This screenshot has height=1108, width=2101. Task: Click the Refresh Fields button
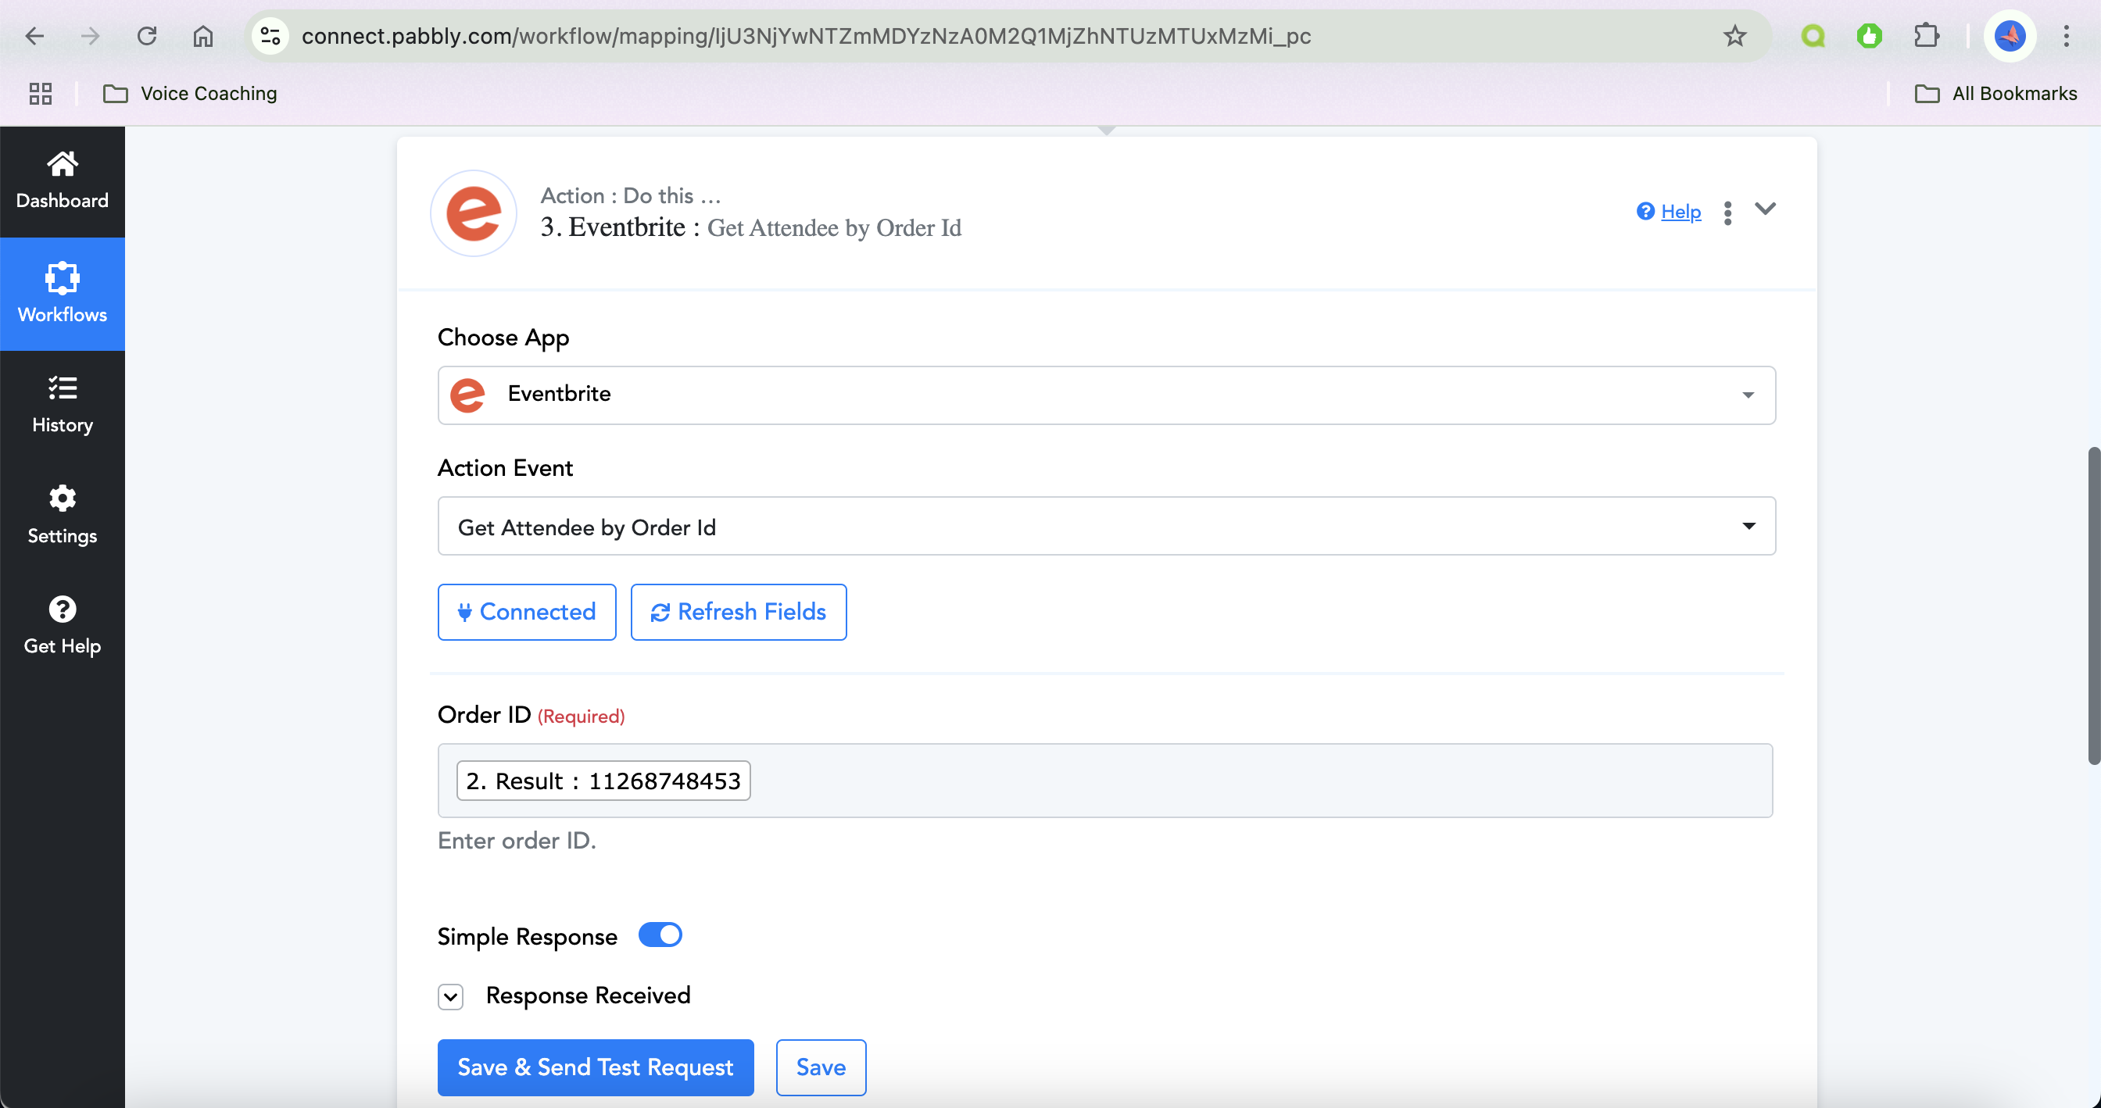pyautogui.click(x=738, y=613)
